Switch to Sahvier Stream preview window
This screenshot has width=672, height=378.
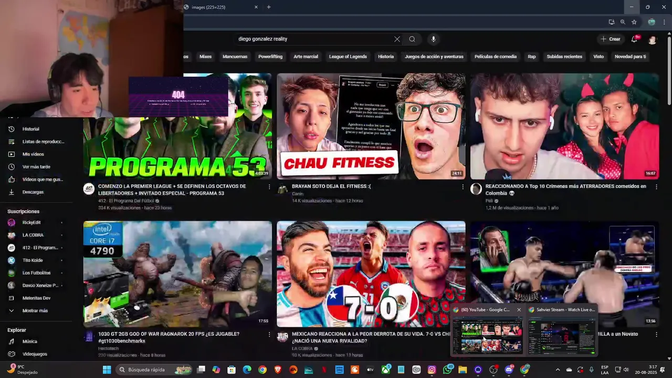561,330
